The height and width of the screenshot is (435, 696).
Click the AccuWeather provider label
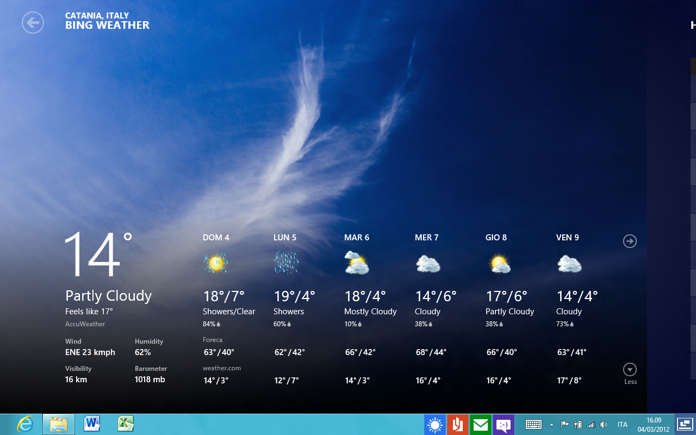click(x=85, y=324)
